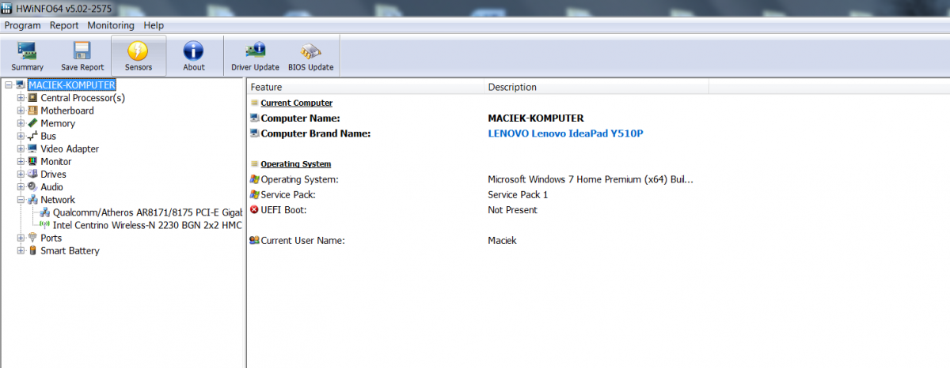Select MACIEK-KOMPUTER in the tree

point(72,84)
